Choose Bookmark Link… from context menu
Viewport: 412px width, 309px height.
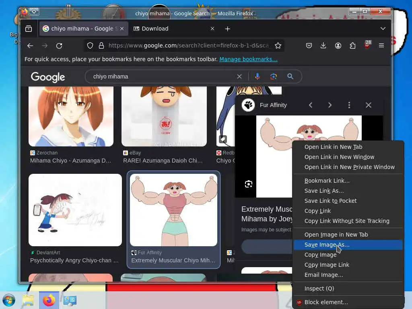[x=348, y=181]
